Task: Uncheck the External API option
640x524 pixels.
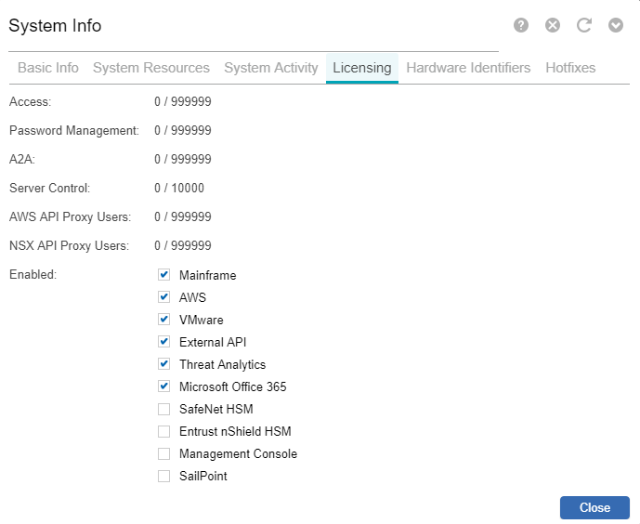Action: pyautogui.click(x=164, y=342)
